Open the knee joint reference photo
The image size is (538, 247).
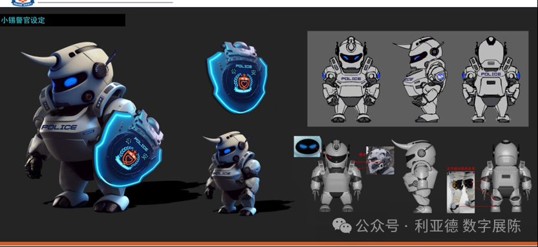click(x=461, y=192)
